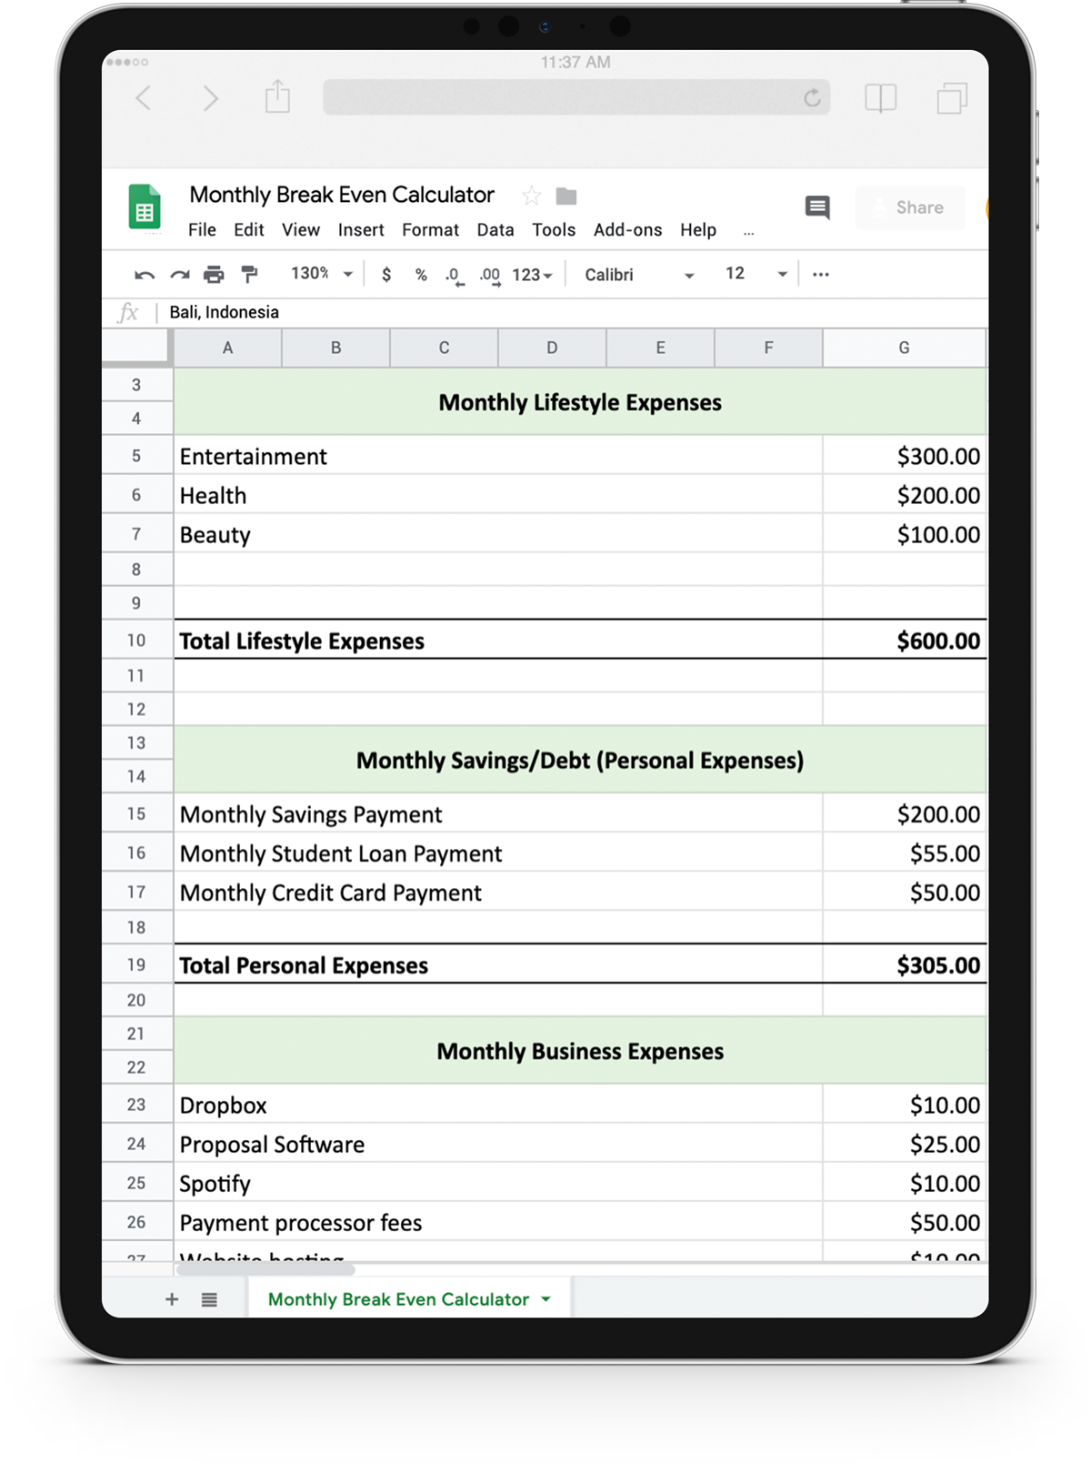The image size is (1091, 1464).
Task: Select the $600.00 total cell
Action: (x=905, y=641)
